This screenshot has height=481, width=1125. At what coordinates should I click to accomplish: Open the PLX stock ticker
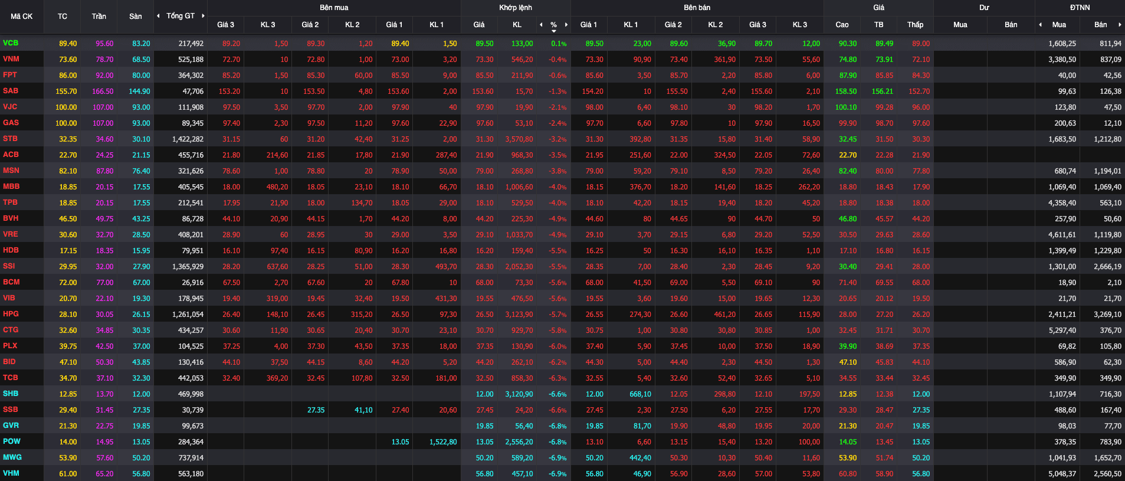point(10,346)
